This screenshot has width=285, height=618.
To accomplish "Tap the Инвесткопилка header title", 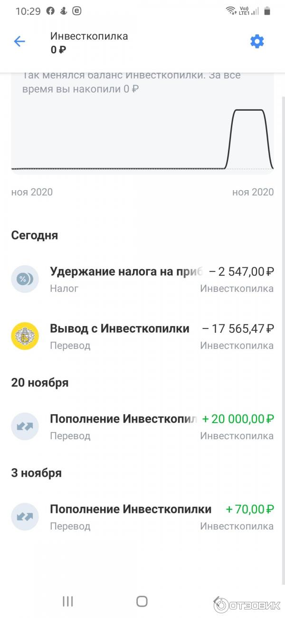I will pos(89,36).
